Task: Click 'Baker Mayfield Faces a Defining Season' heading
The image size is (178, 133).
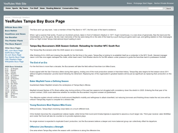Action: (49, 81)
